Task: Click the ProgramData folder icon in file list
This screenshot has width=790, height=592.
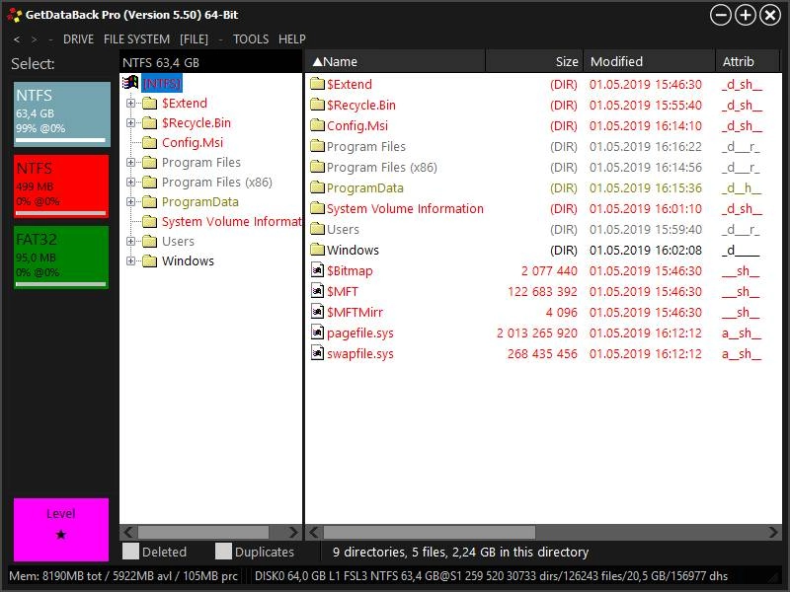Action: [x=317, y=187]
